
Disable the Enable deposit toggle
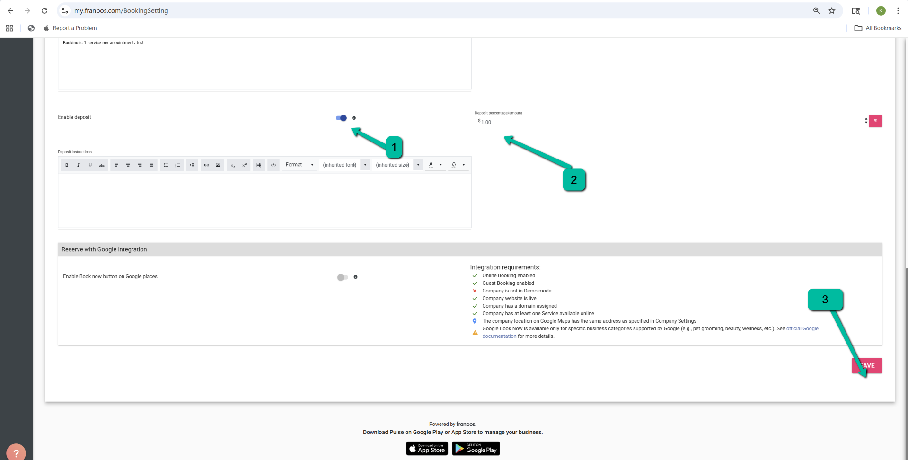[x=342, y=118]
